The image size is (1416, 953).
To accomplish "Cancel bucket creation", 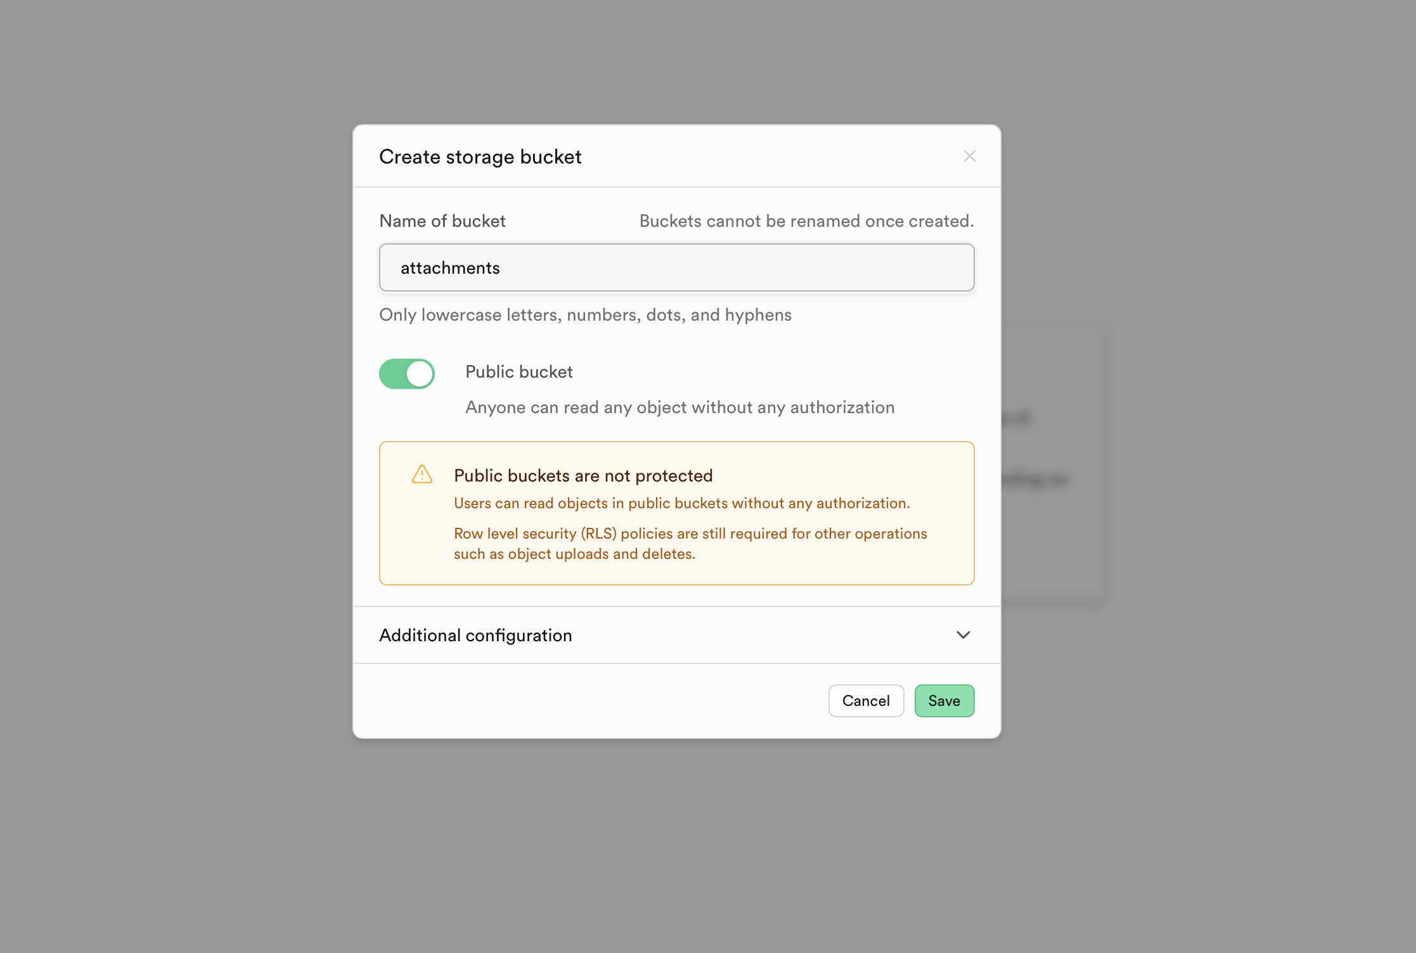I will click(x=866, y=701).
